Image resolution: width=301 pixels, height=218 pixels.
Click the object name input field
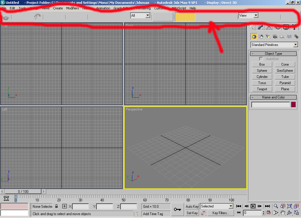click(270, 105)
